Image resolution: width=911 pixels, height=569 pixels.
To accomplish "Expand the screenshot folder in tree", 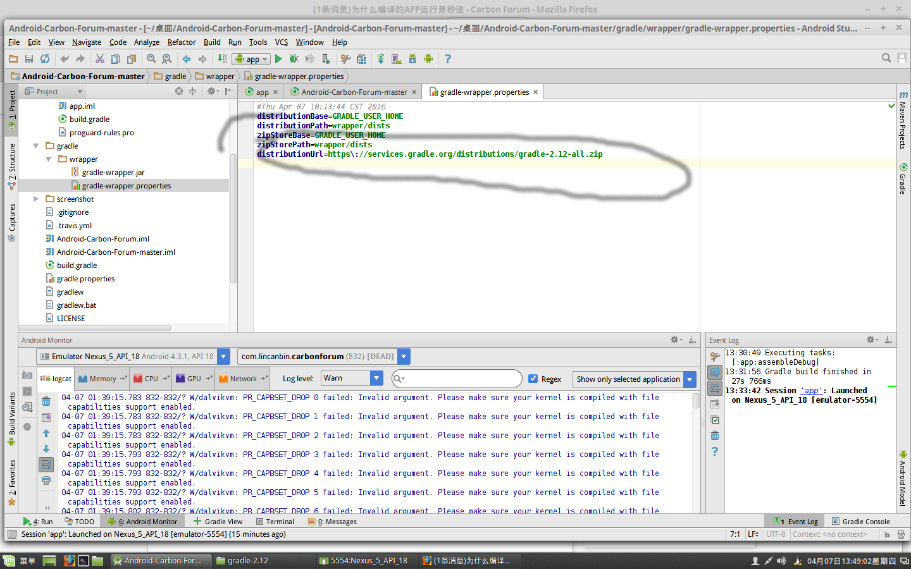I will [x=36, y=199].
